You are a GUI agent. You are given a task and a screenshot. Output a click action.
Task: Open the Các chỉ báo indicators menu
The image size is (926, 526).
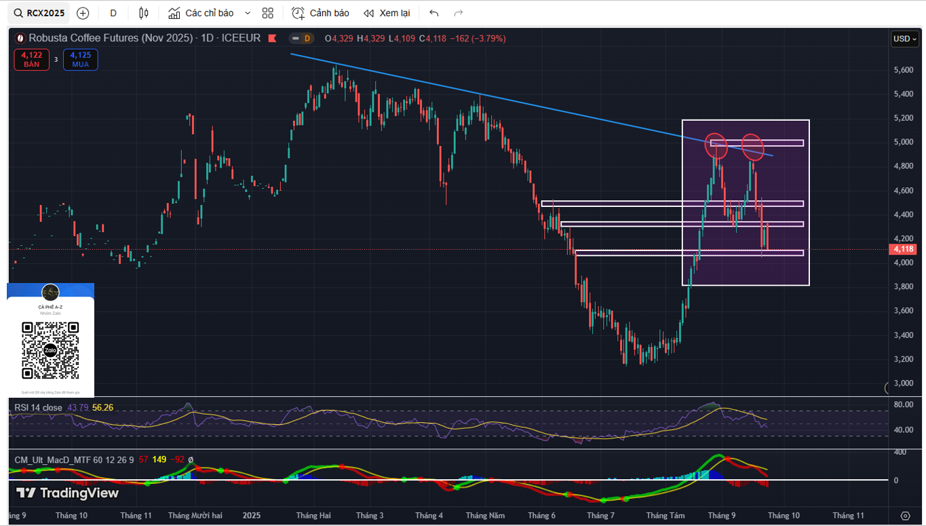(201, 13)
